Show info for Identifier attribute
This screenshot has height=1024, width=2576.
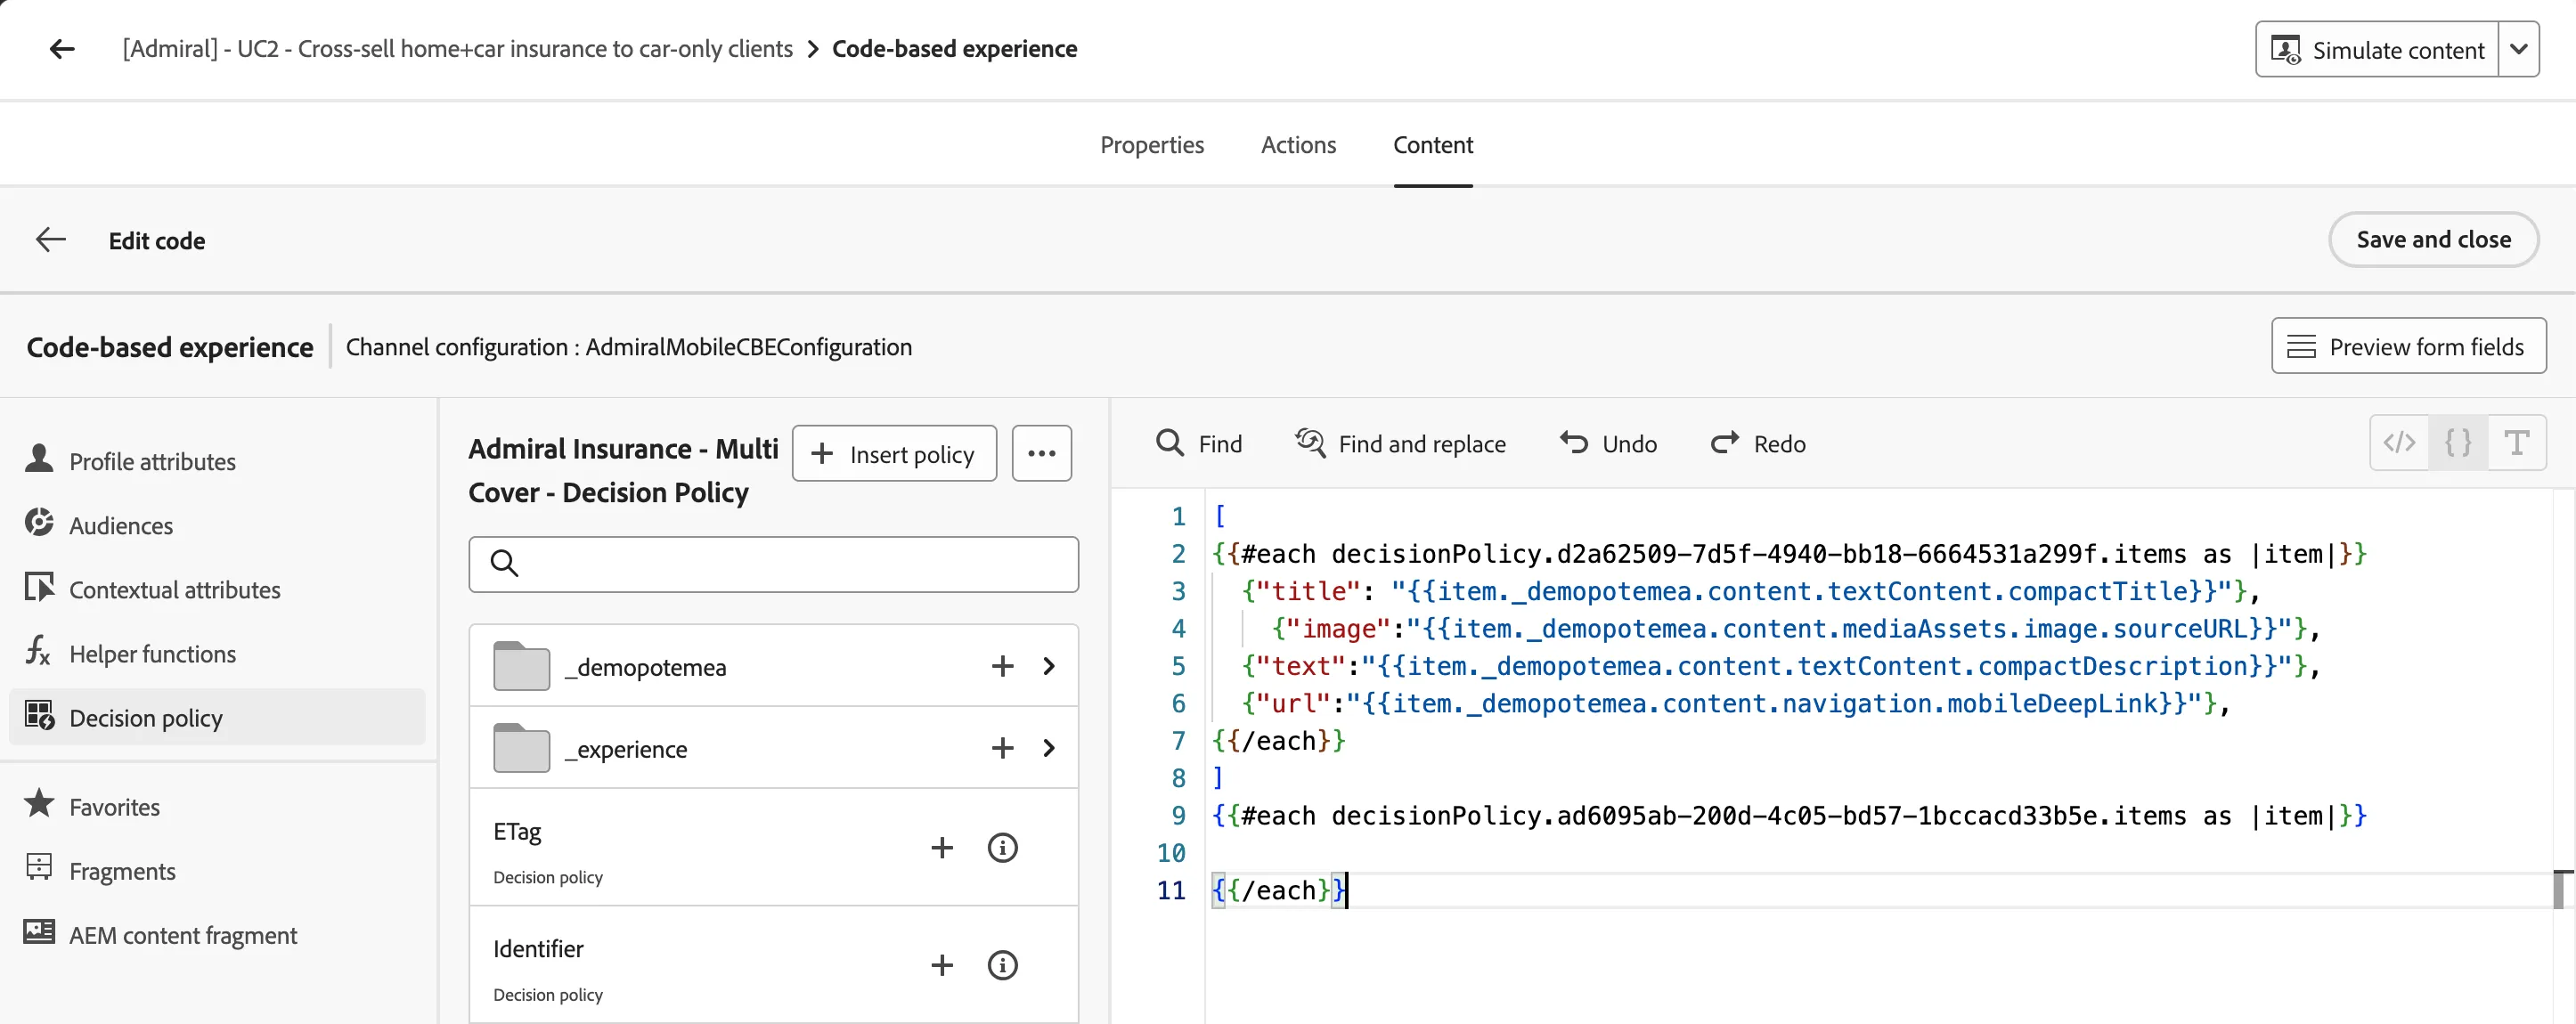(x=1002, y=965)
